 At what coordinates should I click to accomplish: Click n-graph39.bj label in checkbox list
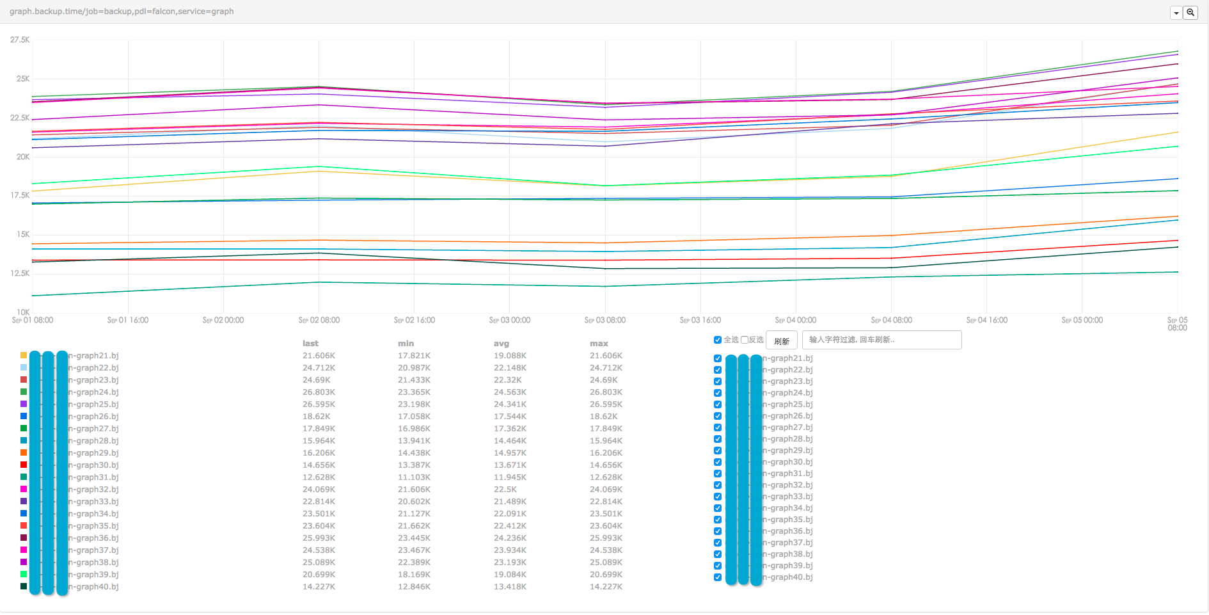pos(787,566)
